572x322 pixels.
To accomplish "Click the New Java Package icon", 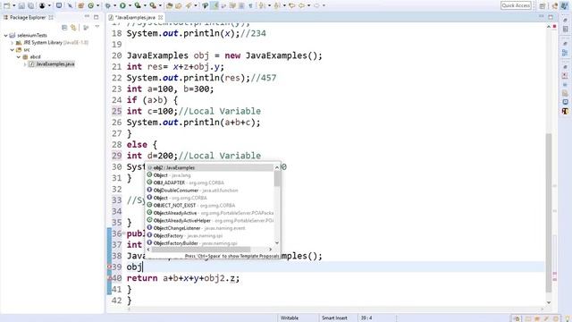I will click(80, 5).
